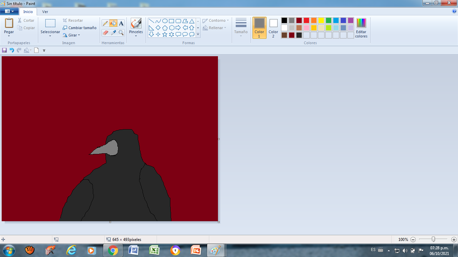Choose the right arrow shape
The image size is (458, 257).
tap(178, 28)
